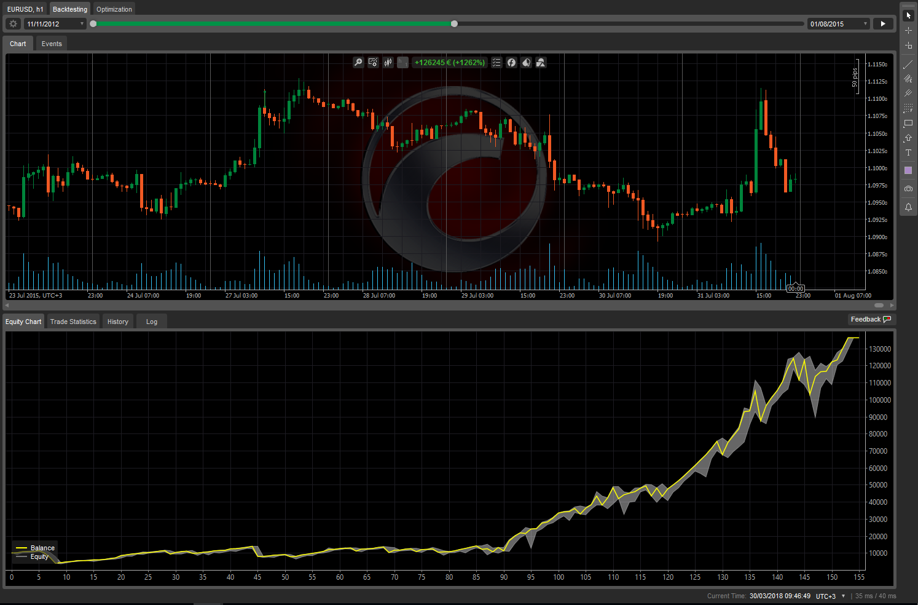Click the 00:00 time marker on chart axis
918x605 pixels.
[796, 288]
